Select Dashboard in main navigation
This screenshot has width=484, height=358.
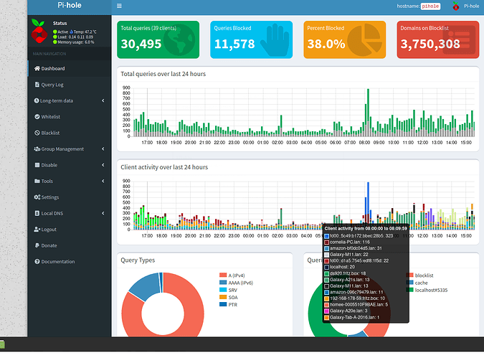pos(52,69)
